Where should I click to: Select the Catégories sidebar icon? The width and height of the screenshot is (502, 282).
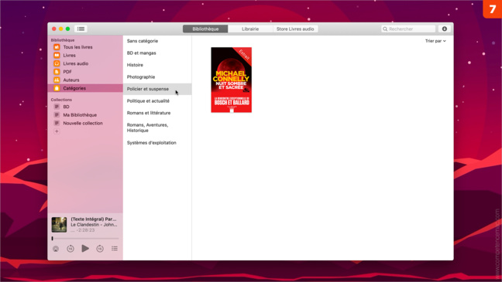pos(57,88)
